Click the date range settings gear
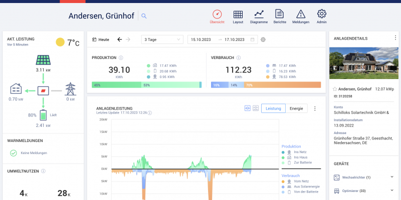Viewport: 401px width, 200px height. click(263, 39)
